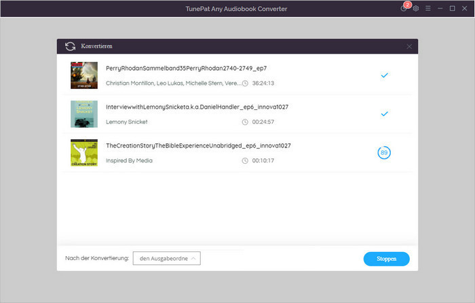Select the Lemony Snicket cover thumbnail
475x303 pixels.
click(84, 114)
